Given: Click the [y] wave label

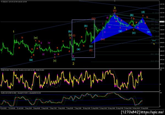Looking at the screenshot, I should (x=70, y=35).
